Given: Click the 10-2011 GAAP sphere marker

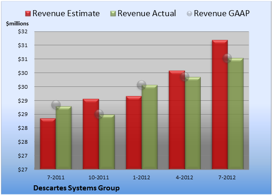Looking at the screenshot, I should coord(99,114).
